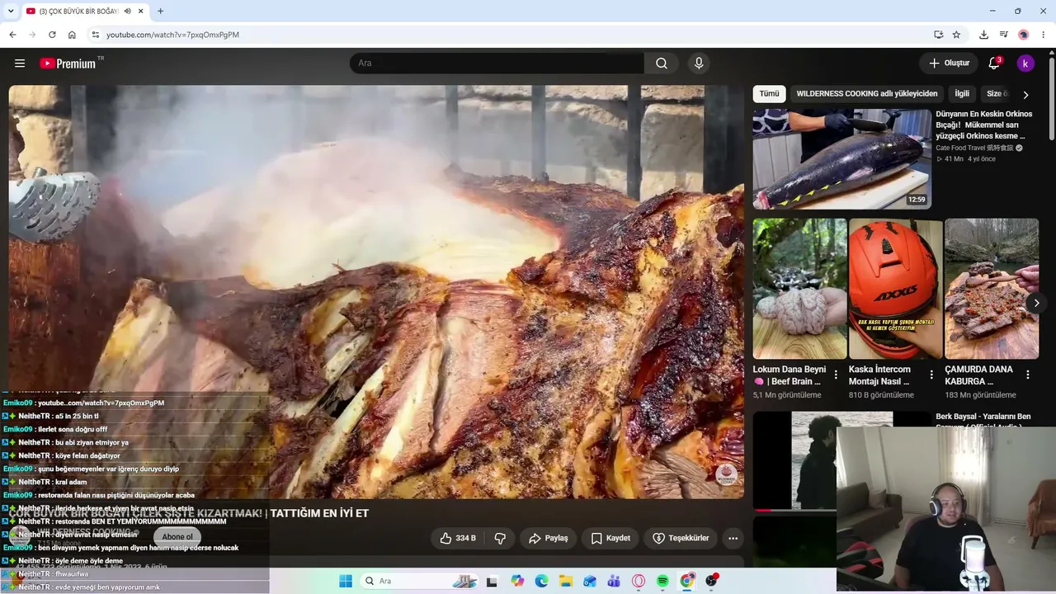This screenshot has height=594, width=1056.
Task: Select the Tümü filter chip
Action: click(x=769, y=94)
